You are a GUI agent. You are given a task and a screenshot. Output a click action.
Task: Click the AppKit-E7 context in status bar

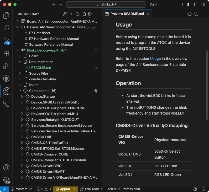(65, 189)
